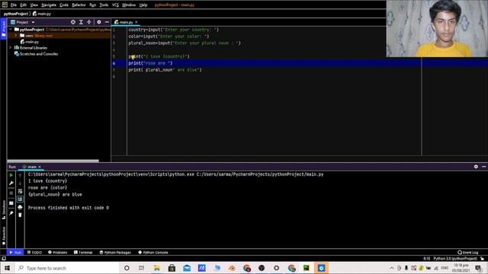Open the VCS menu
Viewport: 488px width, 274px height.
pyautogui.click(x=115, y=5)
